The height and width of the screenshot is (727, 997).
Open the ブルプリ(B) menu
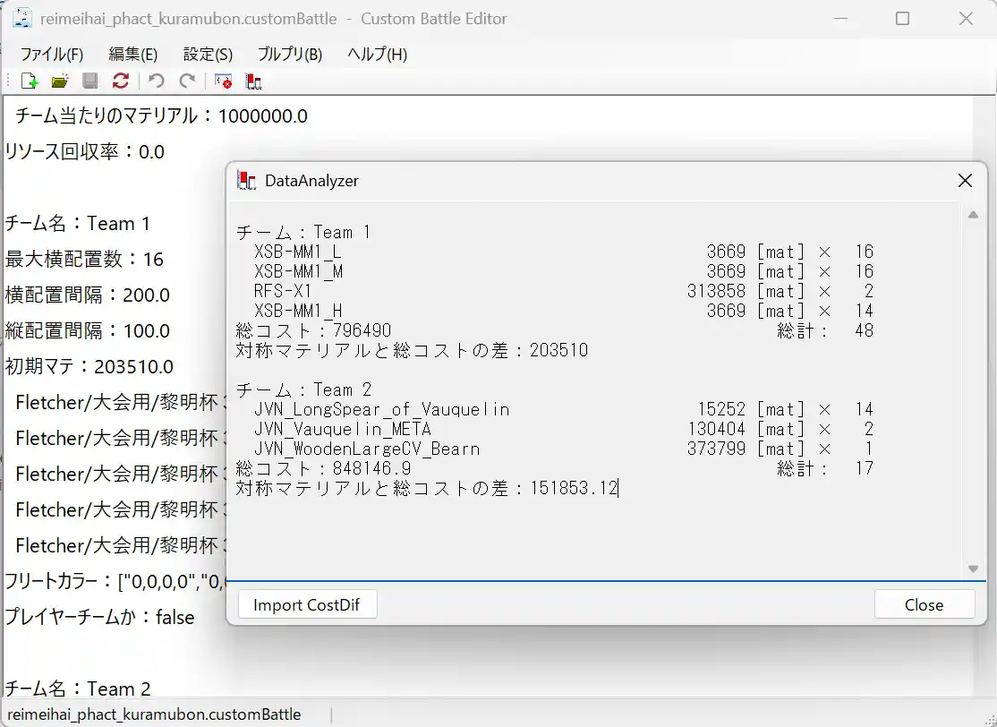(290, 54)
